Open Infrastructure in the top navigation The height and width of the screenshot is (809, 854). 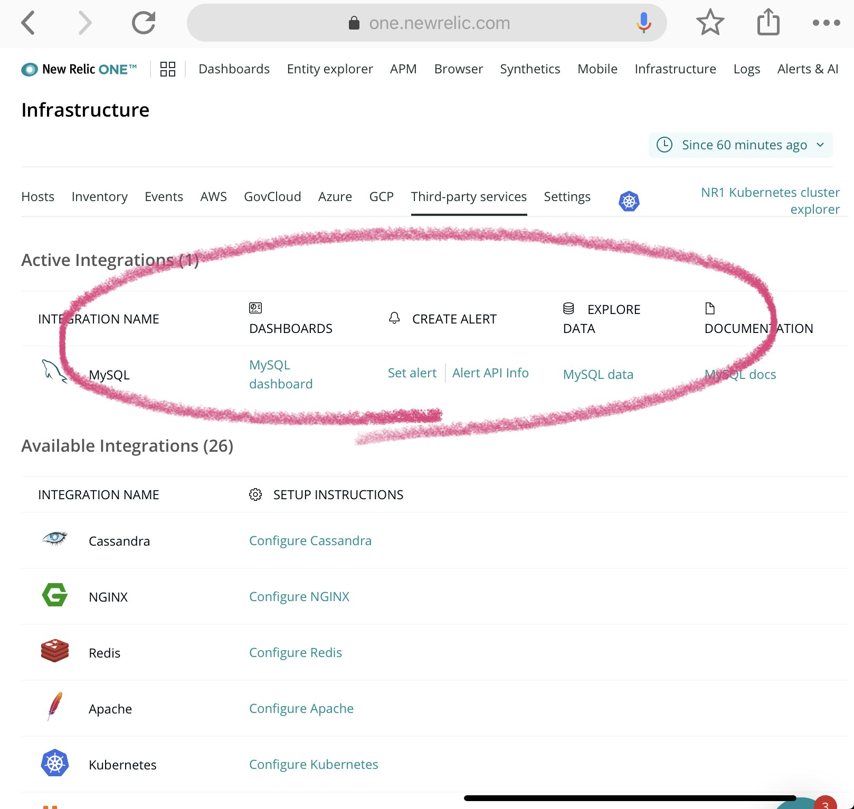tap(675, 69)
